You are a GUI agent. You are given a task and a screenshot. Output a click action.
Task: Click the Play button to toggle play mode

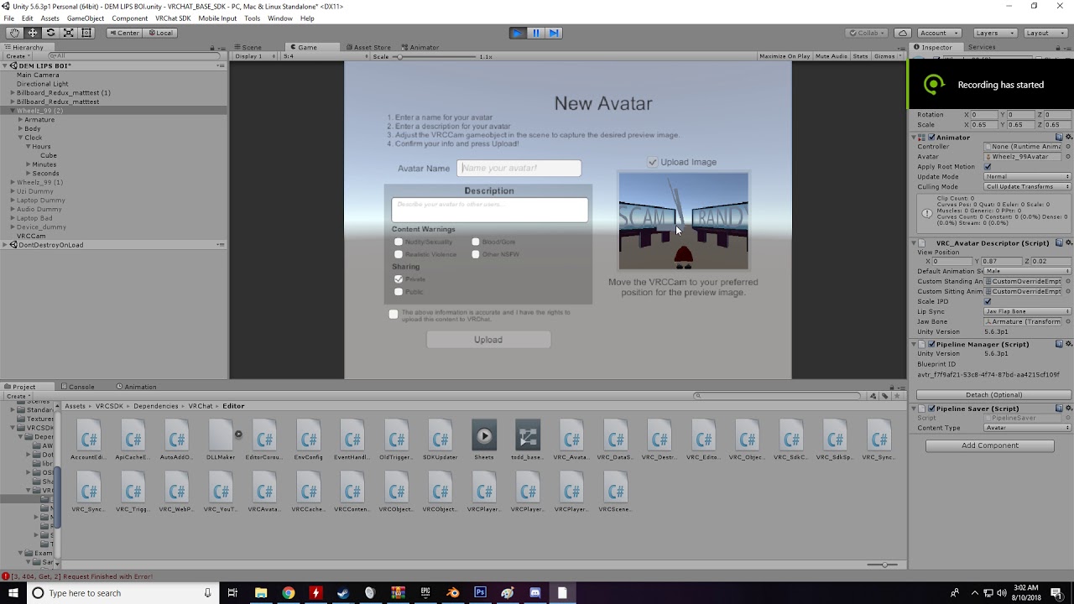pyautogui.click(x=518, y=33)
